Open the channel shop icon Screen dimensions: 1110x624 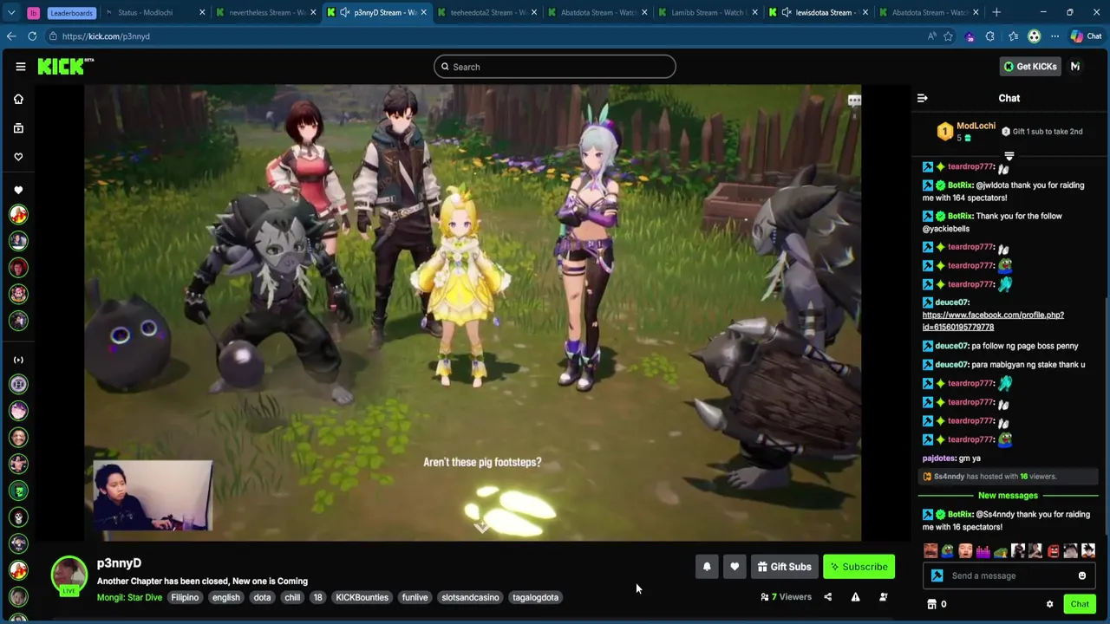click(x=931, y=604)
